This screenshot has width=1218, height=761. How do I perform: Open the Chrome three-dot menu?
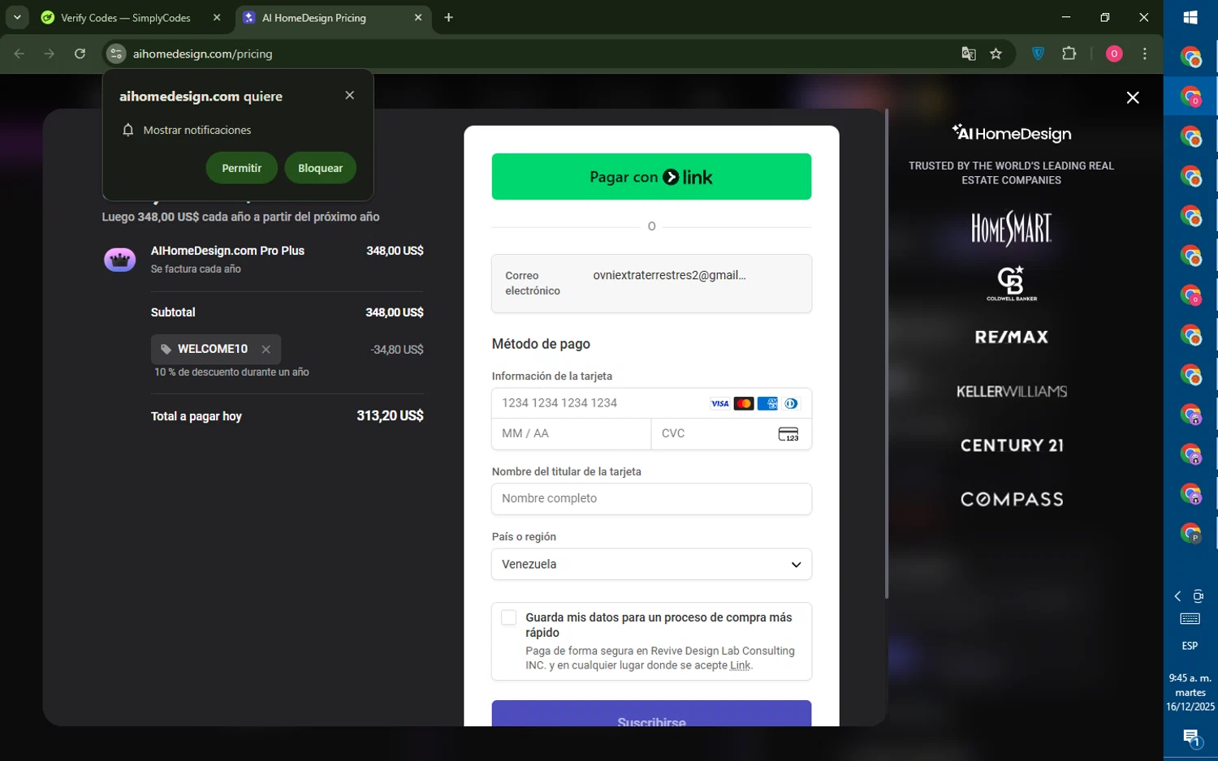(1145, 54)
